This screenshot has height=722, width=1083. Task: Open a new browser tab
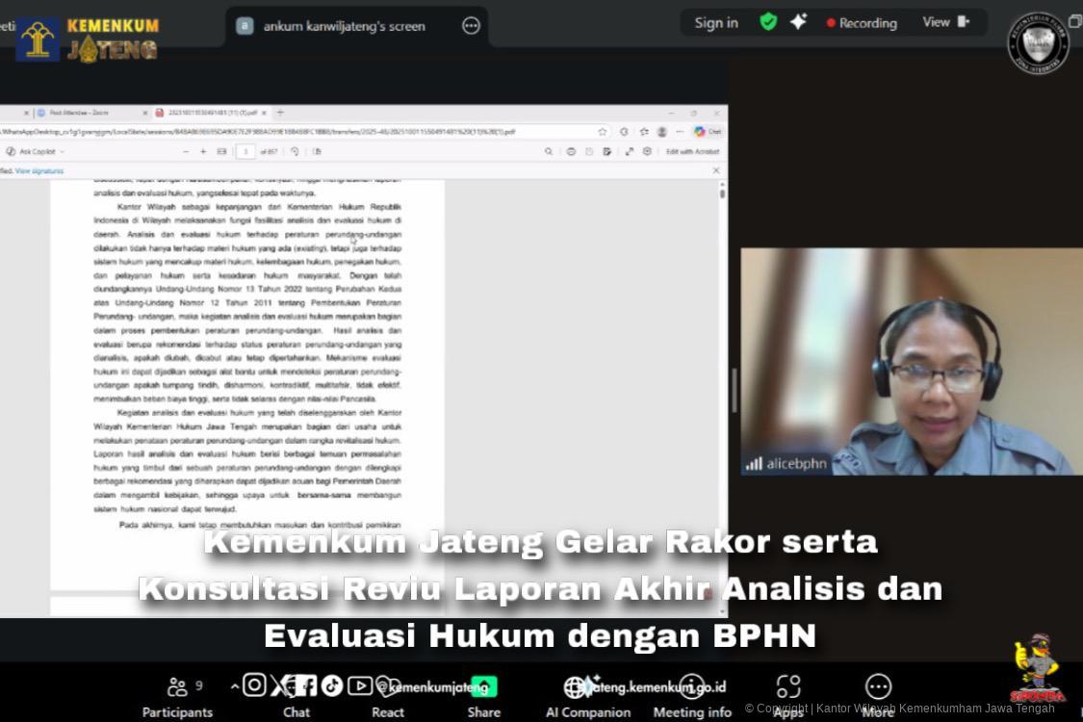point(280,113)
